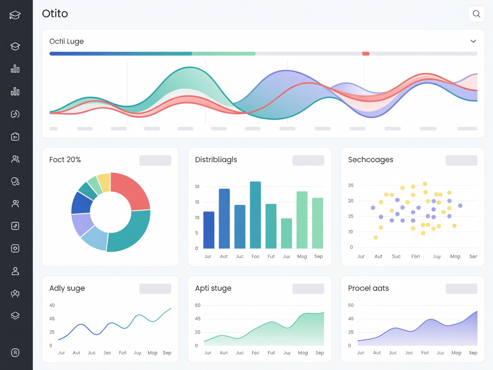Open the video clip icon in sidebar
Viewport: 493px width, 370px height.
[x=15, y=137]
